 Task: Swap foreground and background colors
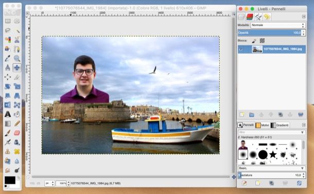tap(19, 178)
